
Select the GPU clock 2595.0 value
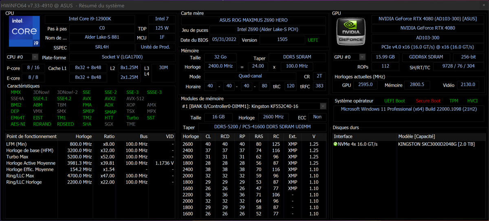pyautogui.click(x=366, y=84)
